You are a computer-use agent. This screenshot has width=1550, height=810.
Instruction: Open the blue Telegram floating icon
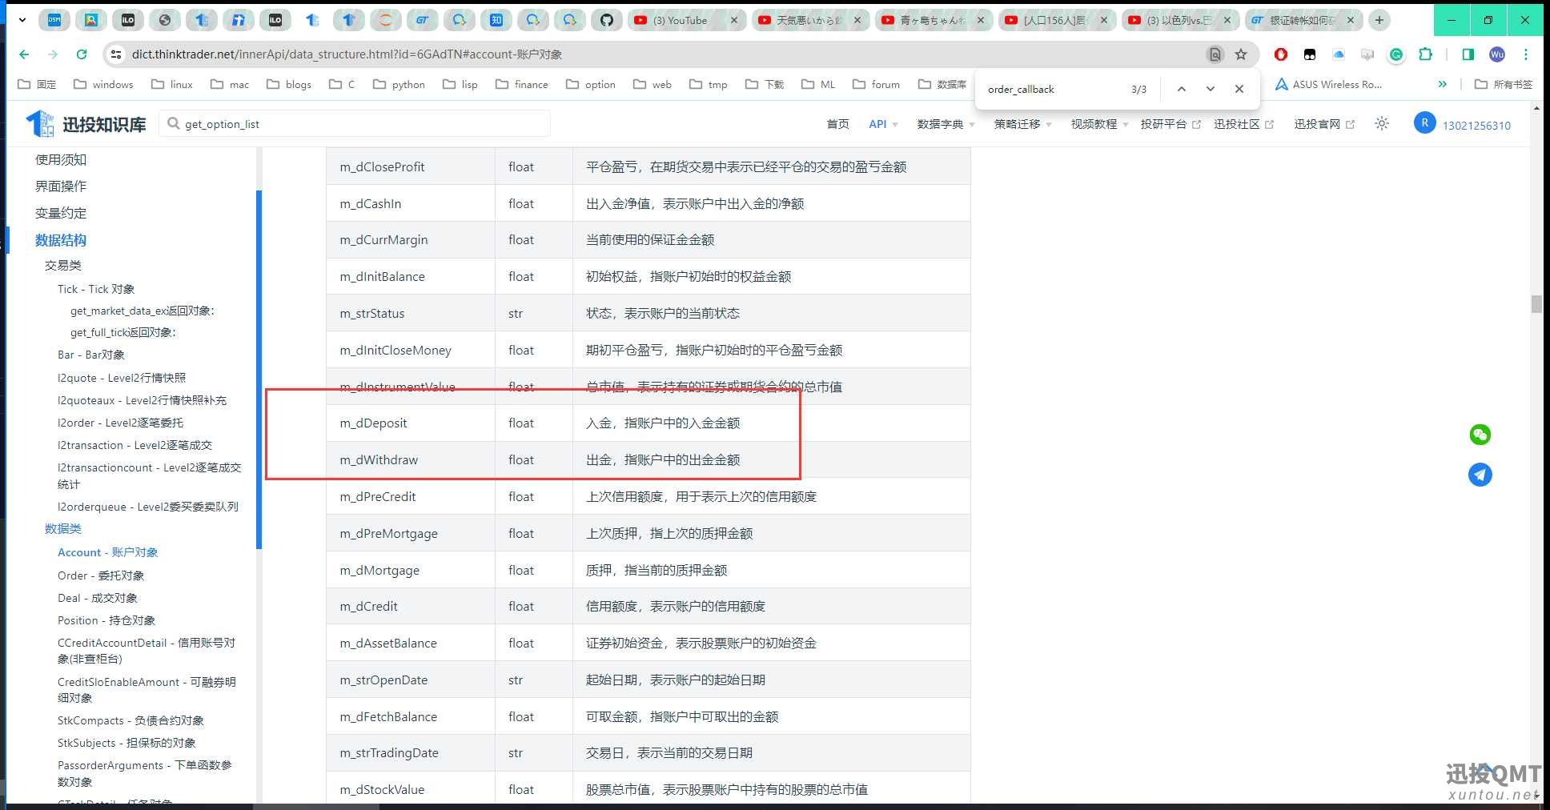click(1480, 475)
